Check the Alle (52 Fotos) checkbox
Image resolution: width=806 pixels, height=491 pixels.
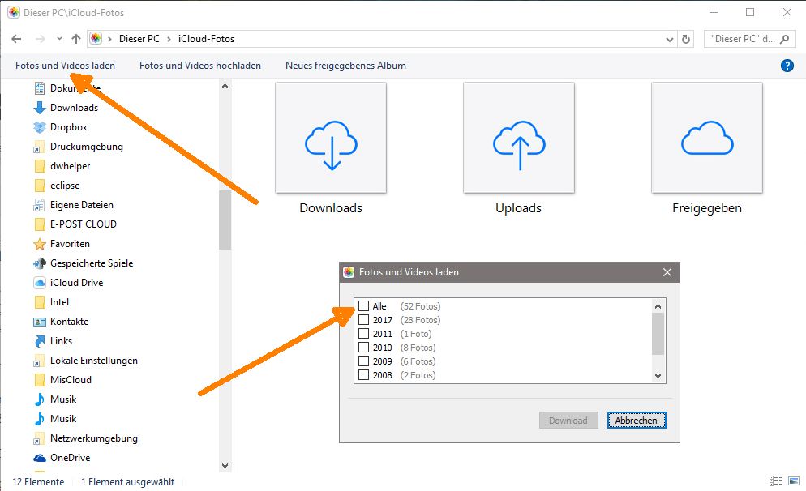363,306
